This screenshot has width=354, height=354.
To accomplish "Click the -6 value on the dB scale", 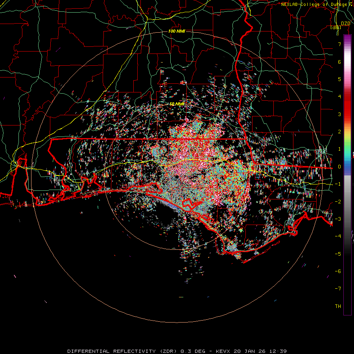I will pos(338,271).
